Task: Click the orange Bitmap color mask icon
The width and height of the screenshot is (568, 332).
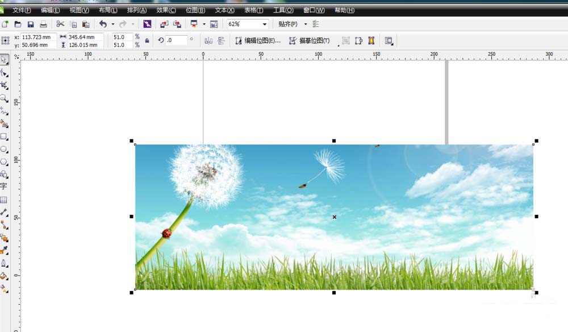Action: [x=371, y=40]
